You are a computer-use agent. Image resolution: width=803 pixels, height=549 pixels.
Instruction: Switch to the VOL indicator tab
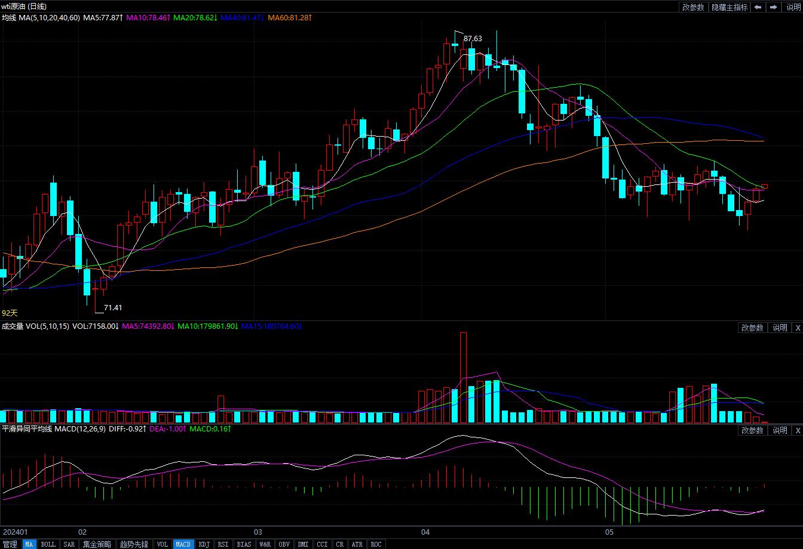click(x=163, y=544)
